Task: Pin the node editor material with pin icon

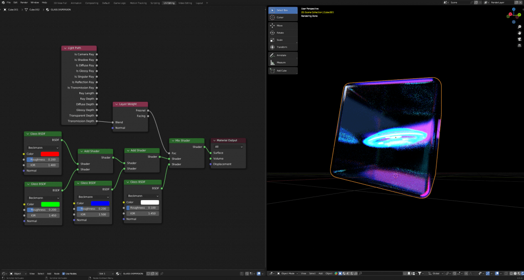Action: tap(161, 273)
